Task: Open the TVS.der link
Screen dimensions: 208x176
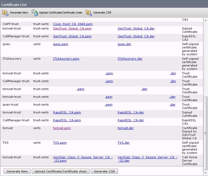Action: click(x=124, y=143)
